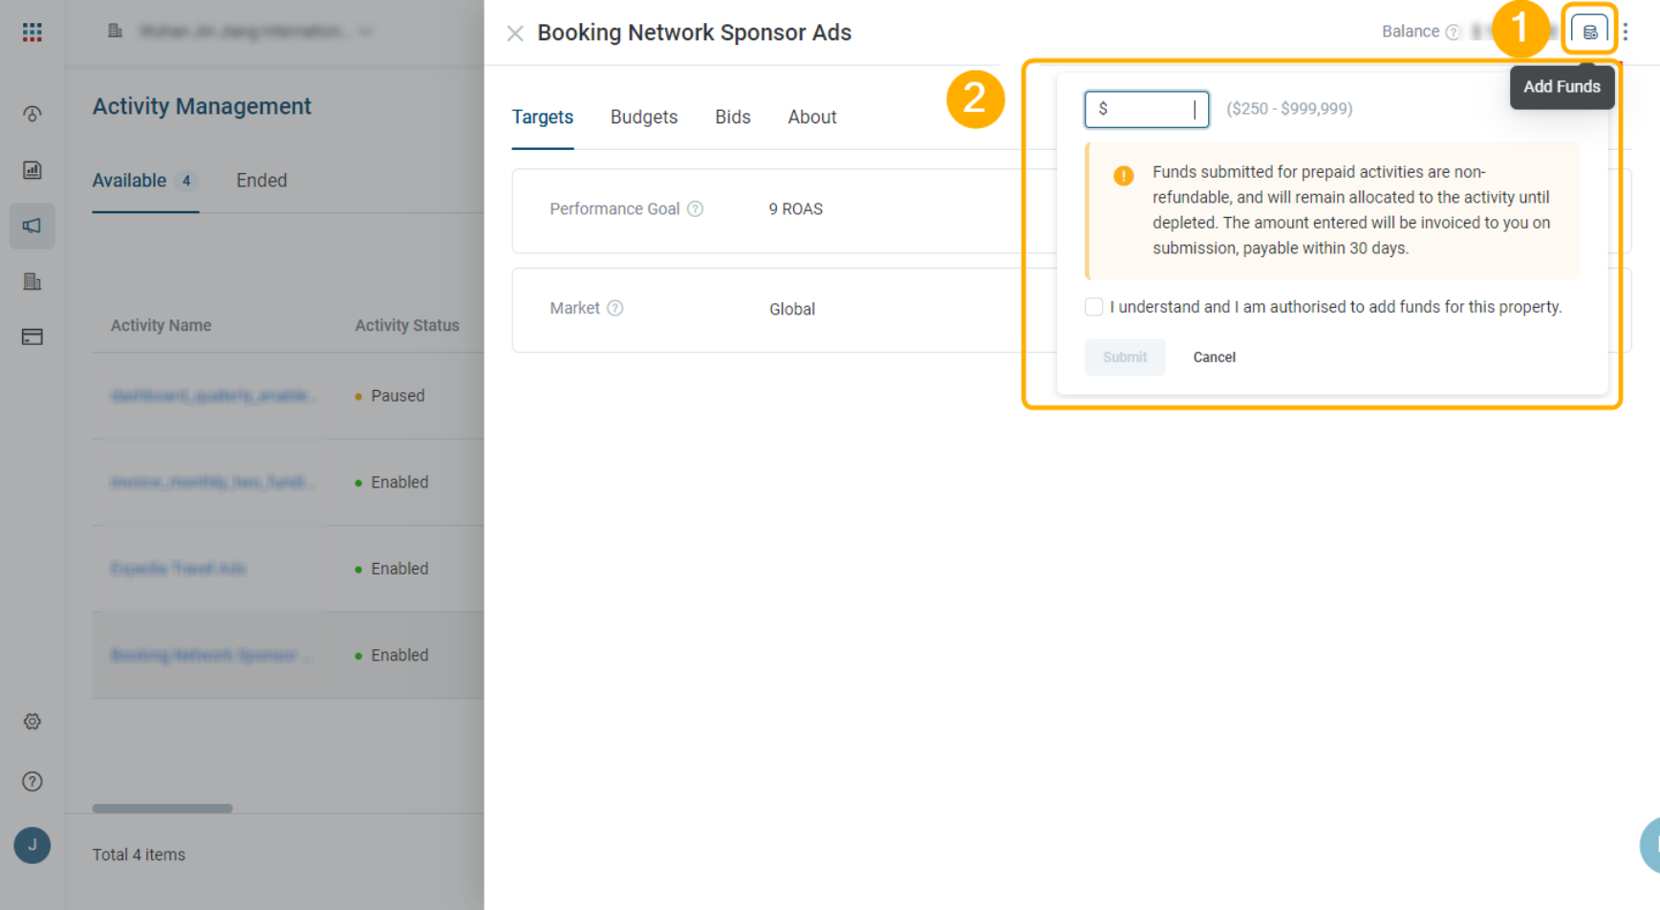The width and height of the screenshot is (1660, 910).
Task: Click the Total 4 items label
Action: point(139,855)
